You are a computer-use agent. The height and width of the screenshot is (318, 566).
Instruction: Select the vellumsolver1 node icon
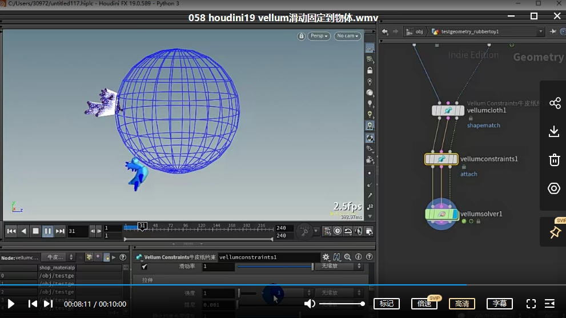point(441,214)
